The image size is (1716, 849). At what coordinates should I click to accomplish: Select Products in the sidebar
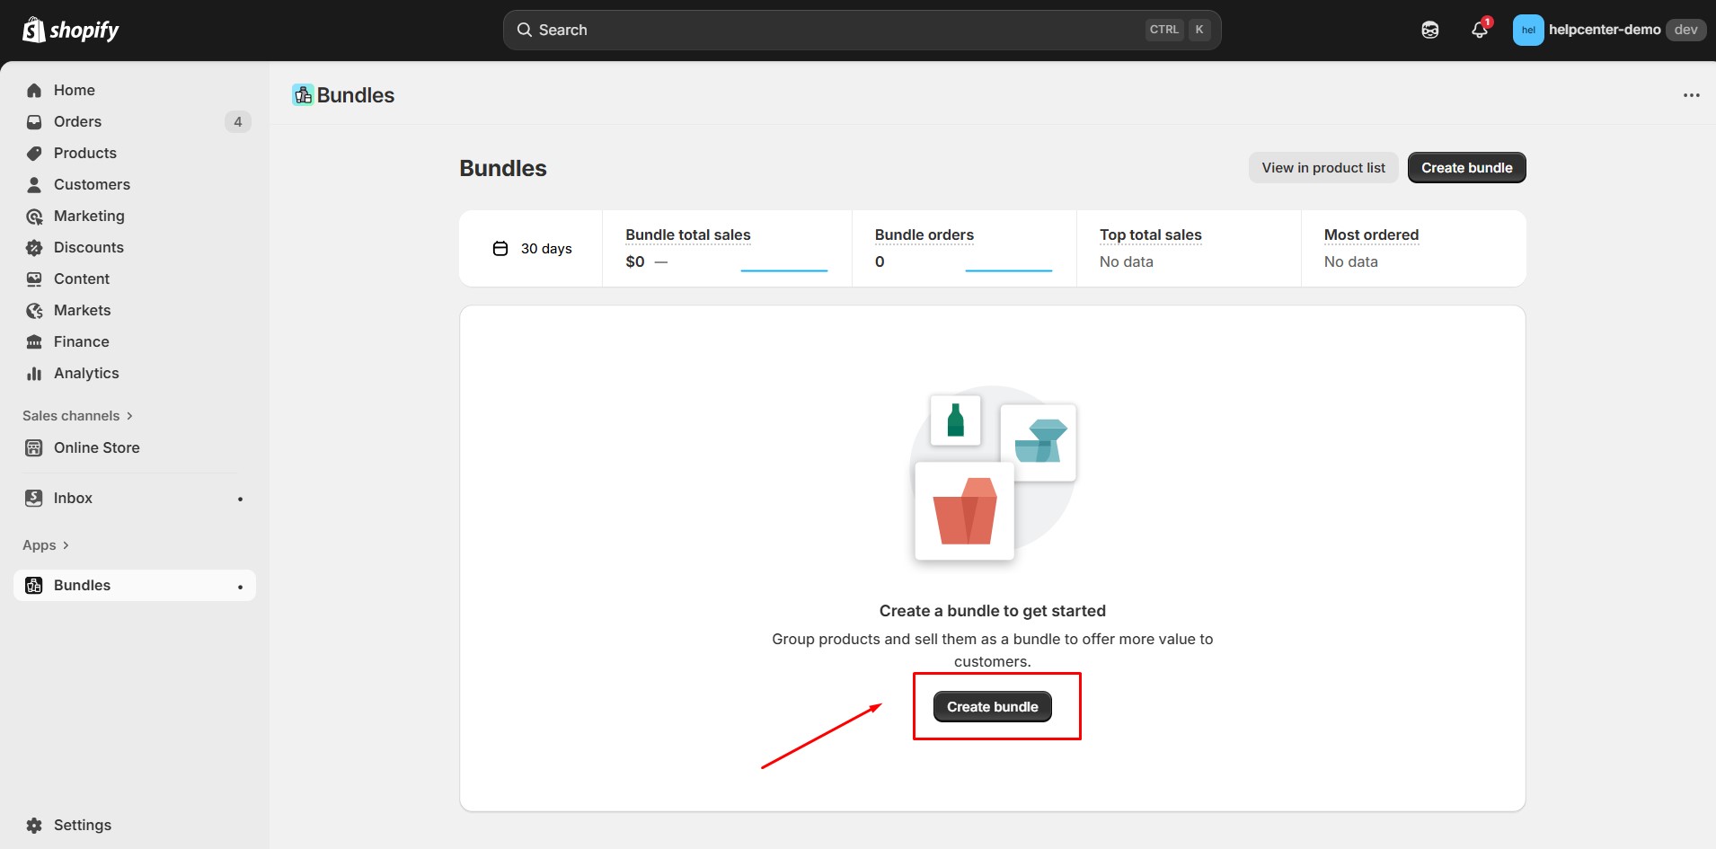[84, 153]
